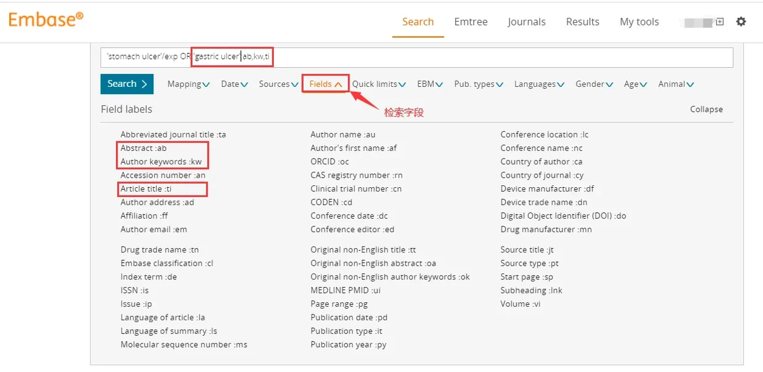The height and width of the screenshot is (372, 763).
Task: Open the Pub. types dropdown
Action: [478, 84]
